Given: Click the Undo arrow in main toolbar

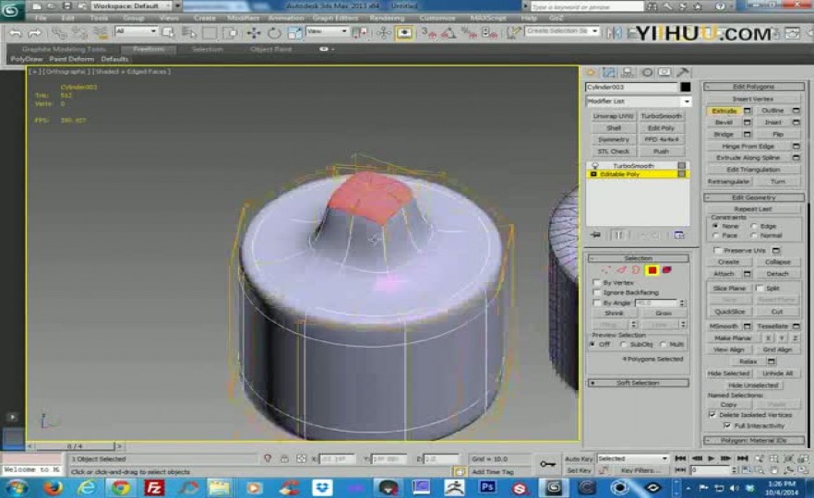Looking at the screenshot, I should tap(16, 33).
